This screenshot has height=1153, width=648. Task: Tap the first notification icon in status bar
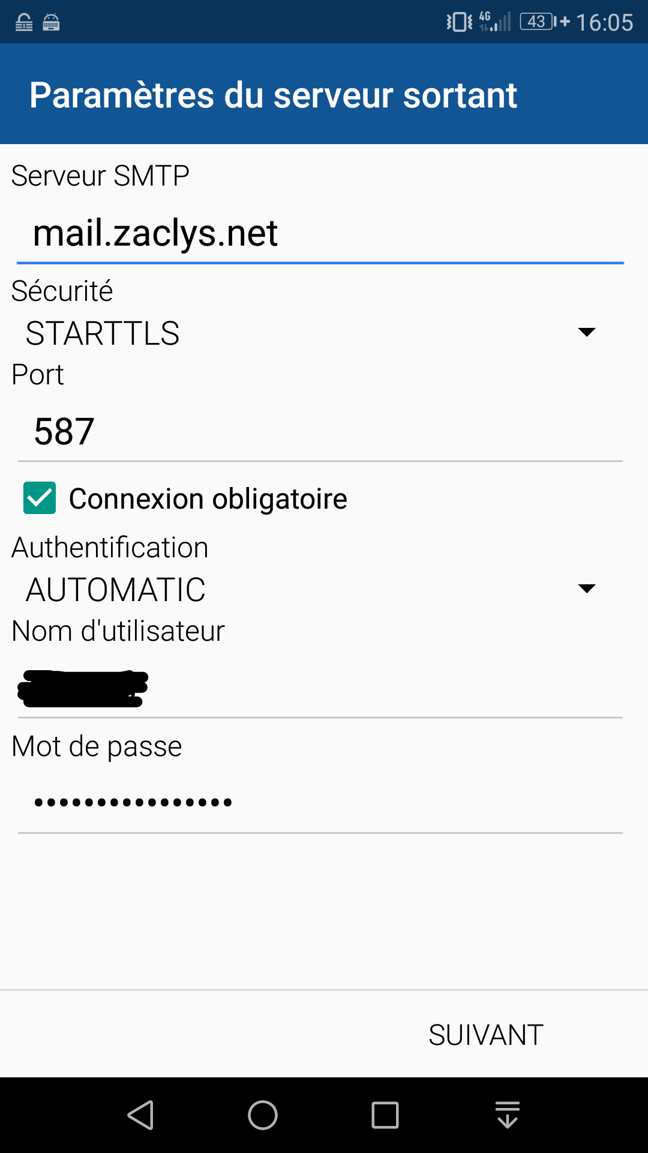click(24, 23)
